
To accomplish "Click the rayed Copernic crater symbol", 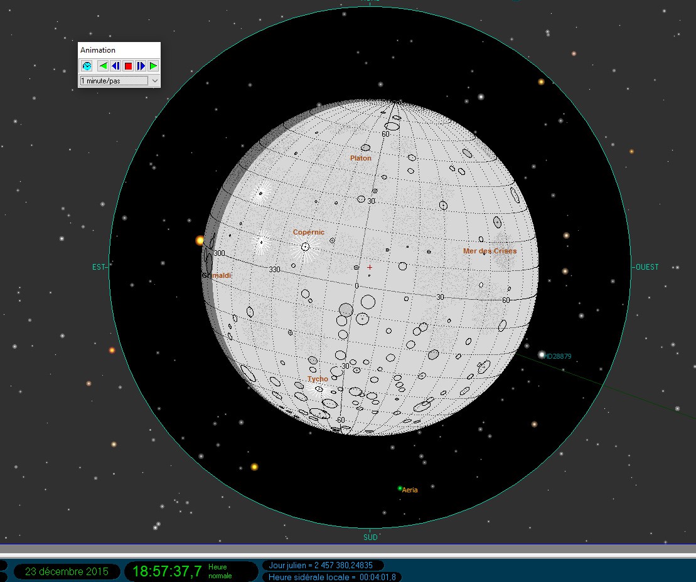I will click(306, 246).
